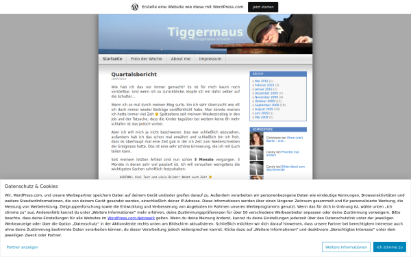
Task: Click the Weitere Informationen button
Action: click(x=346, y=247)
